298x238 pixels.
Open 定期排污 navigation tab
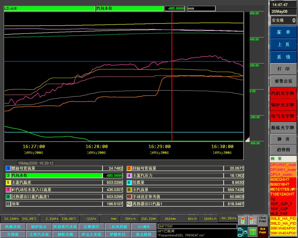click(91, 227)
